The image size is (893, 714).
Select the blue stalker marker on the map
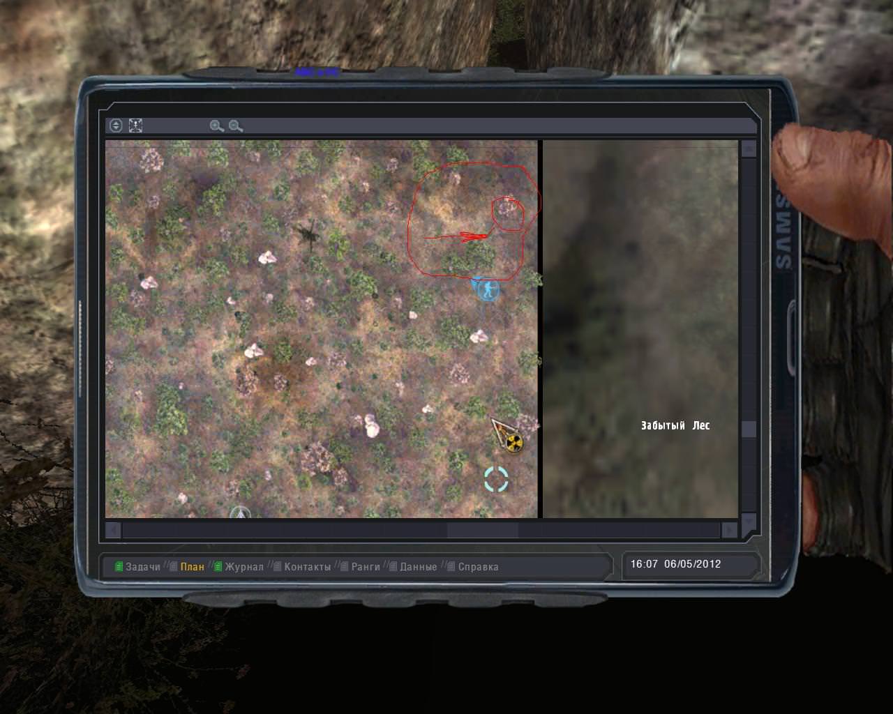[488, 289]
